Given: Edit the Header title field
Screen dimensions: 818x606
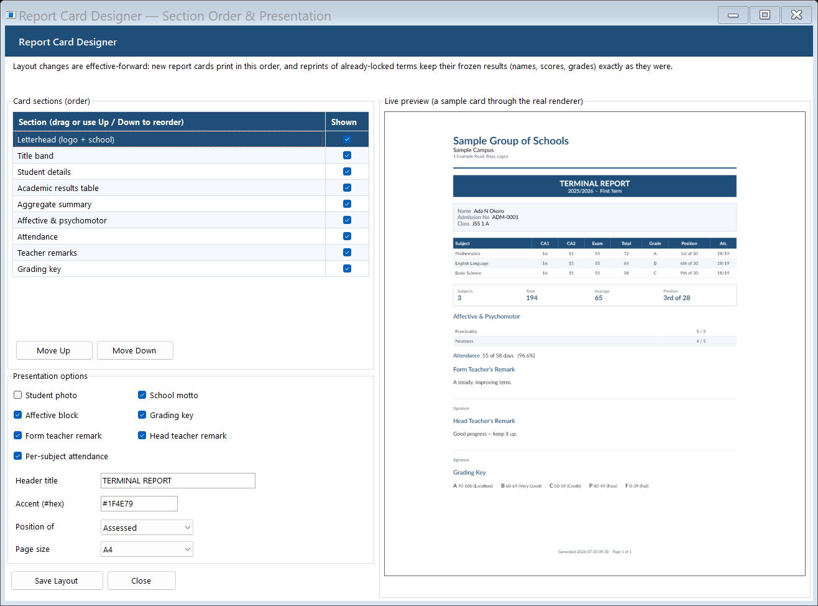Looking at the screenshot, I should pos(178,480).
